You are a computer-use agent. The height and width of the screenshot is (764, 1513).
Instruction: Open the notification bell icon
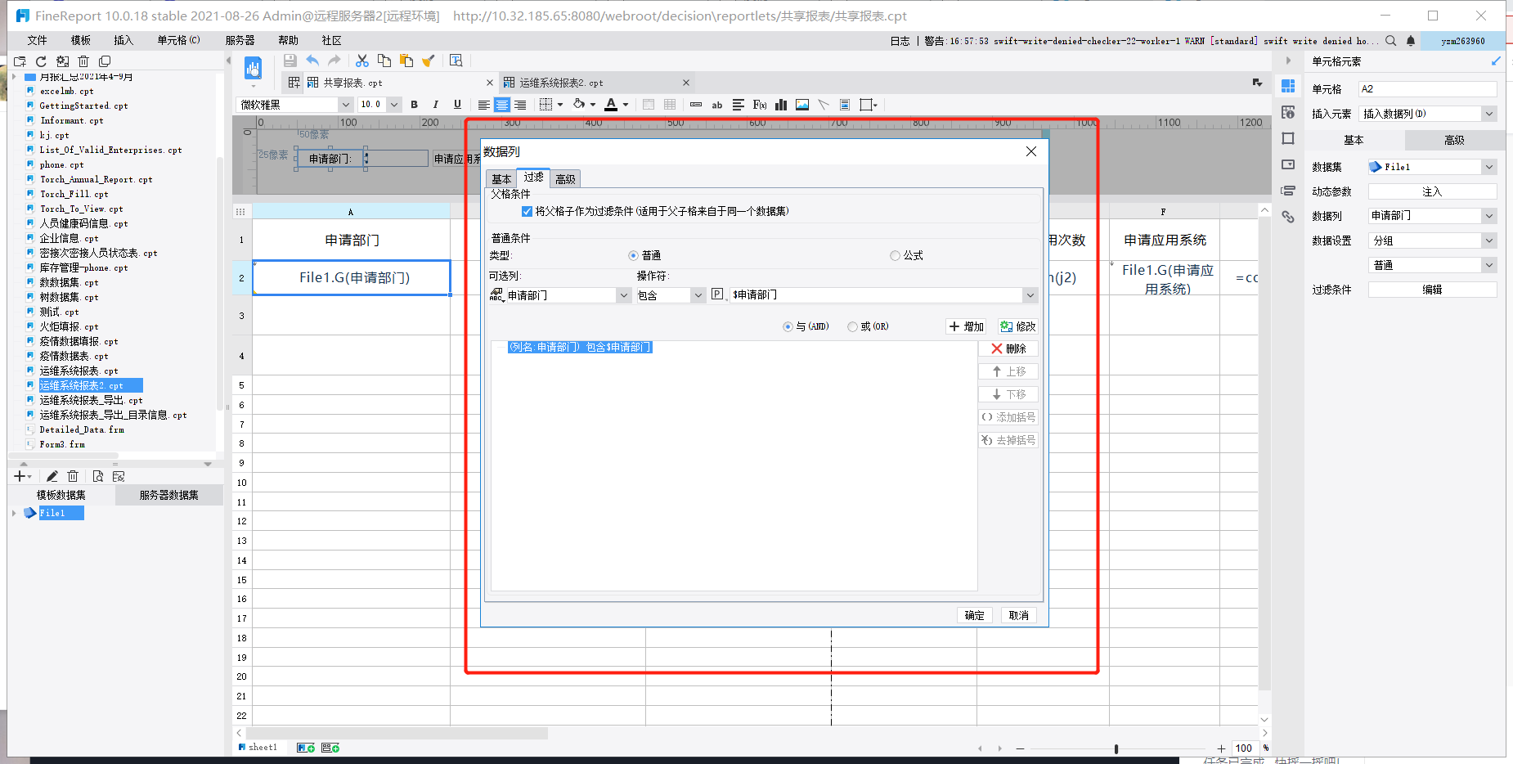pos(1411,40)
